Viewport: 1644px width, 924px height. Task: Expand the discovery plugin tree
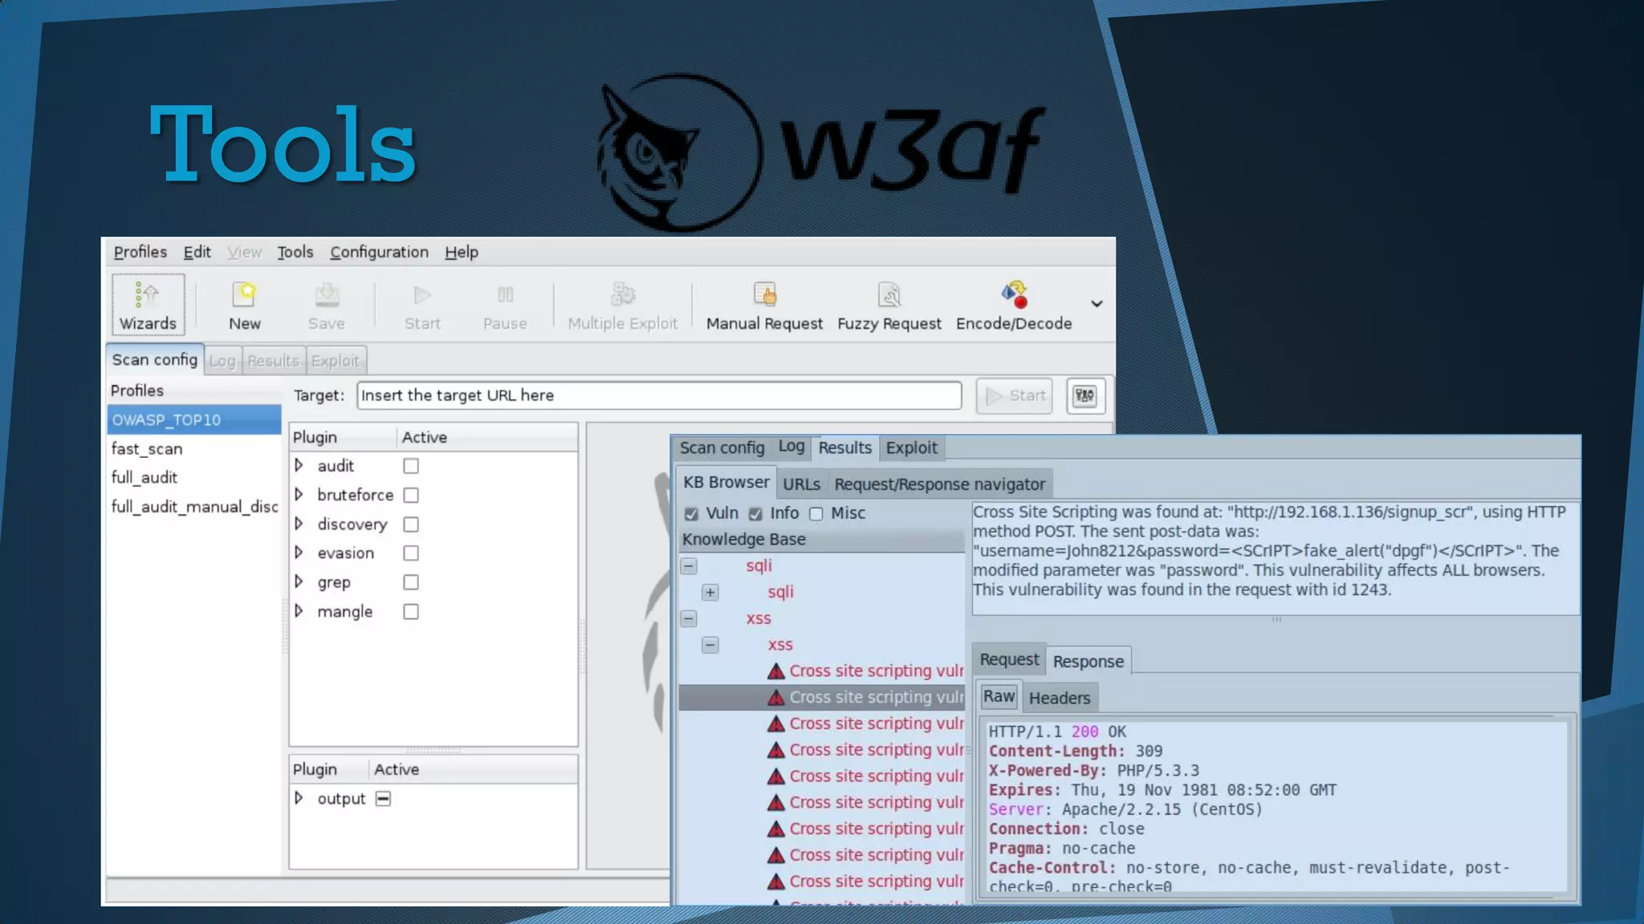(x=299, y=524)
